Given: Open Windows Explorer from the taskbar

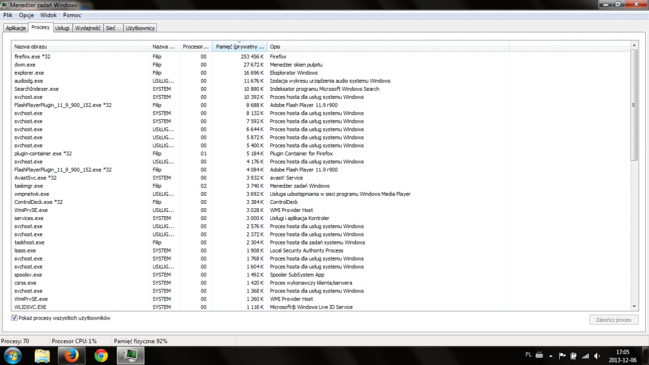Looking at the screenshot, I should pyautogui.click(x=42, y=355).
